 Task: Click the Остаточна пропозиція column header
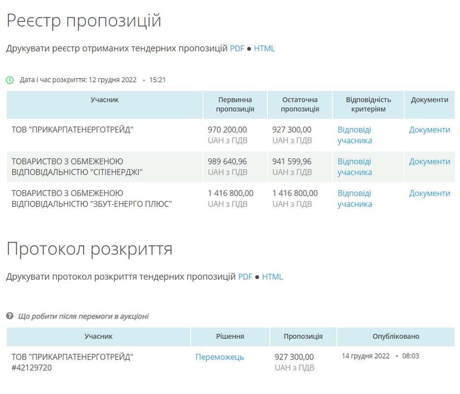coord(299,104)
